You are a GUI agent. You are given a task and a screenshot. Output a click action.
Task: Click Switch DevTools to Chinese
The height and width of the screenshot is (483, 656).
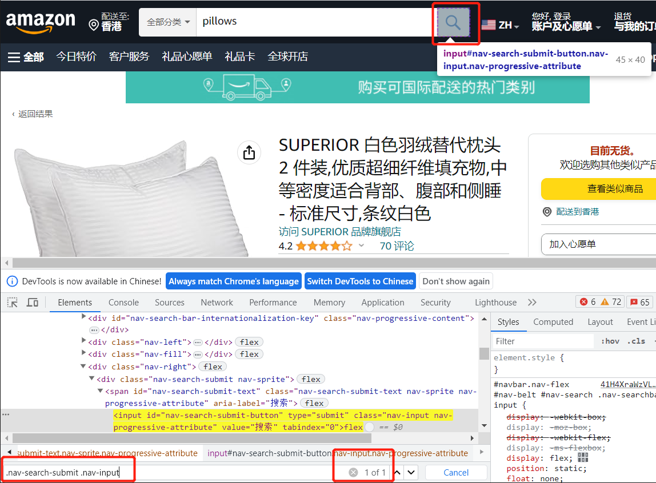coord(360,281)
